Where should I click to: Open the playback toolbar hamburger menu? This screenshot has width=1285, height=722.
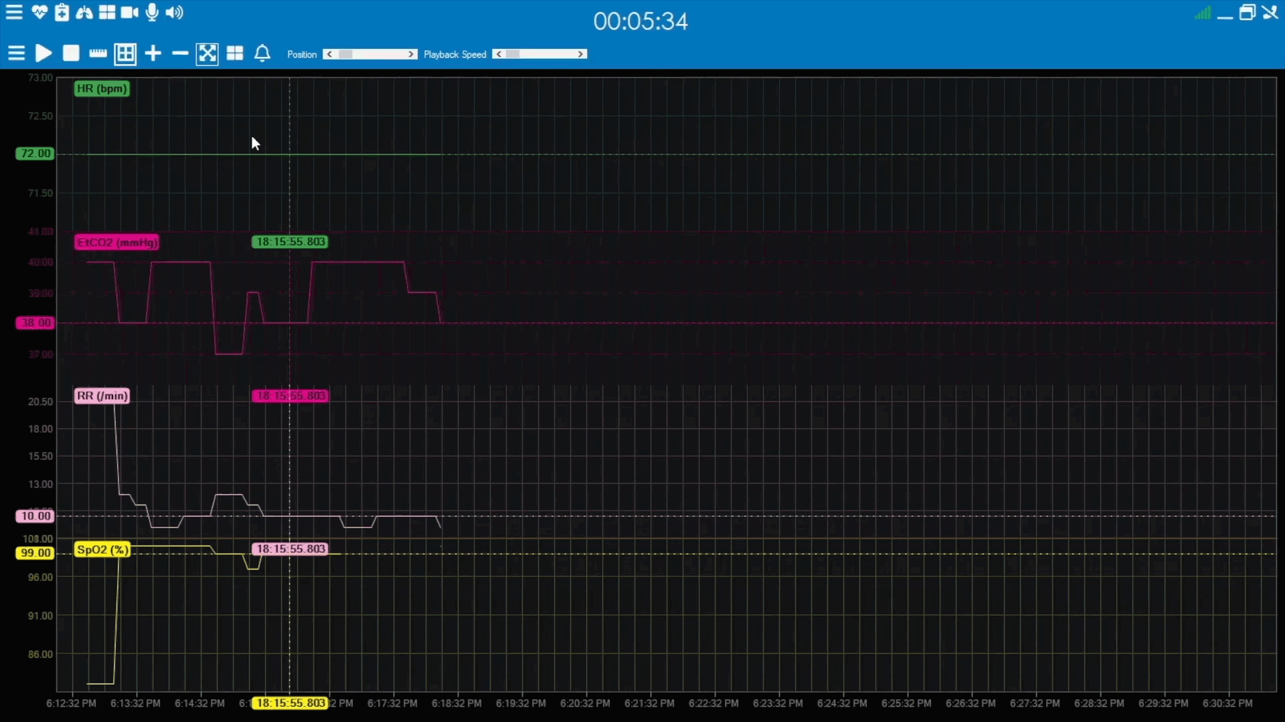click(x=16, y=53)
